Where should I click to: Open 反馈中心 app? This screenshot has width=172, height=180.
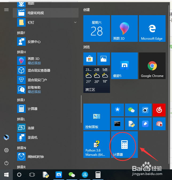46,42
